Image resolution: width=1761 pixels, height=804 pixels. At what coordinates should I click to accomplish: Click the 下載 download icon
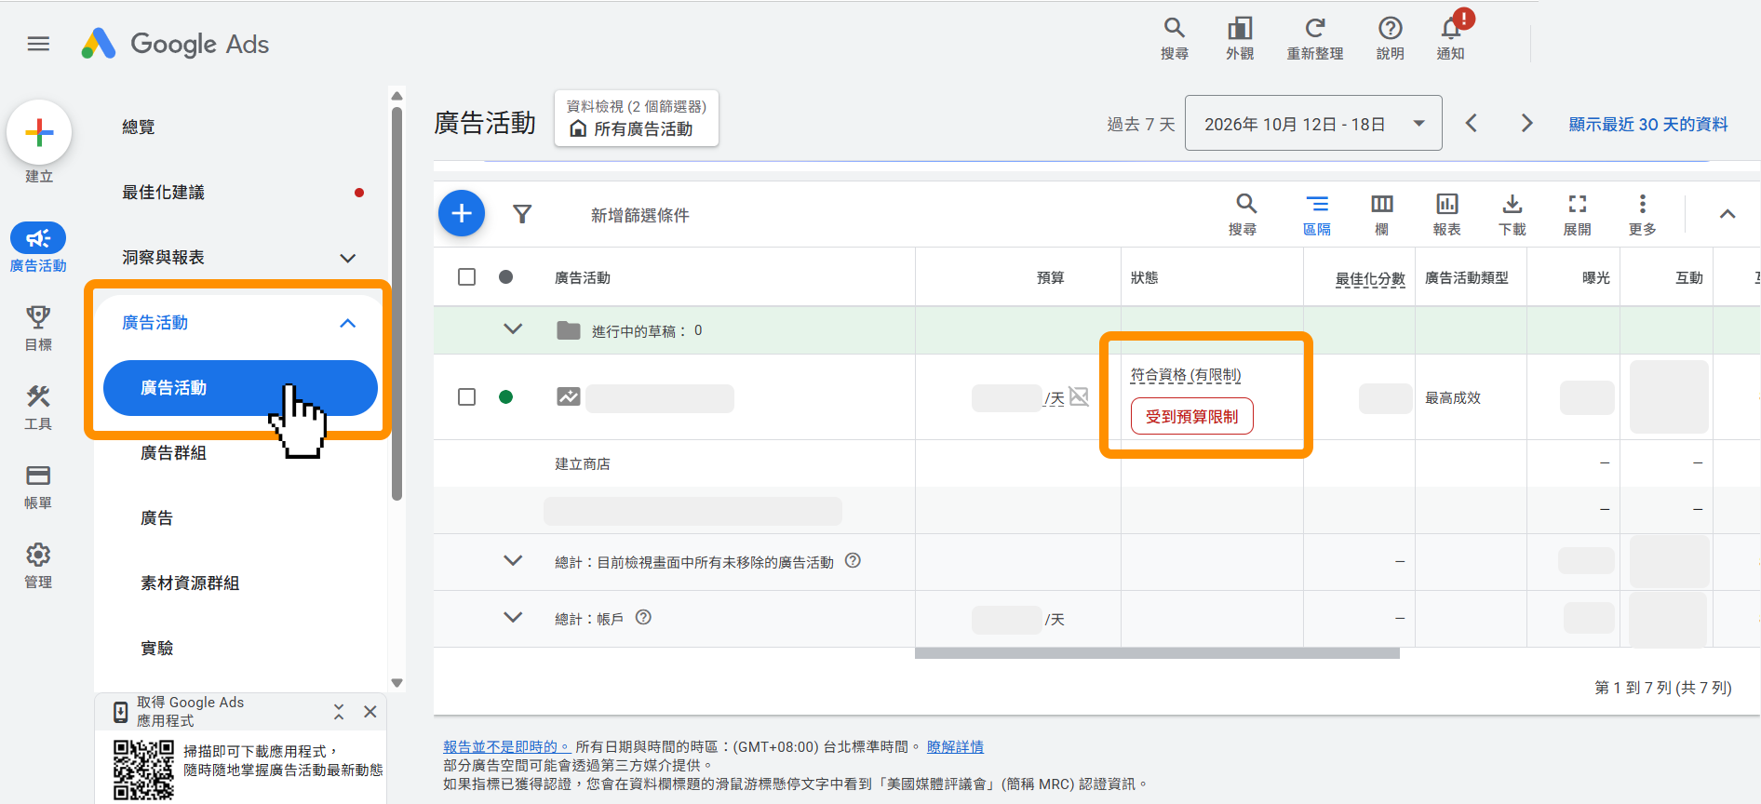[1512, 214]
